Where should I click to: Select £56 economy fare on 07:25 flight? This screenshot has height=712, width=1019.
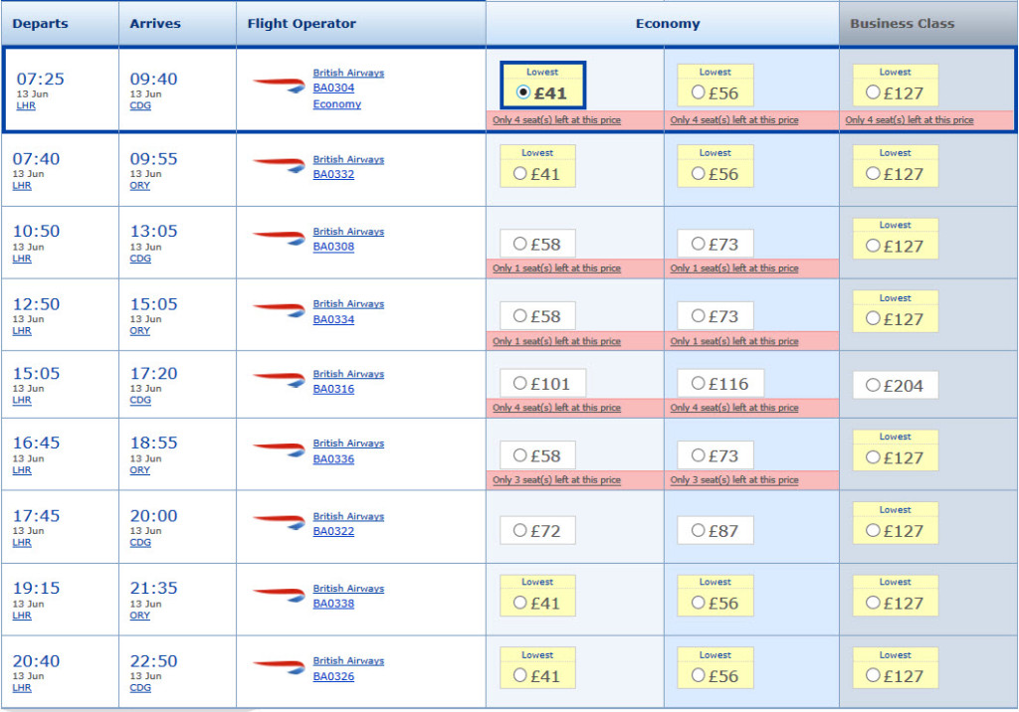click(698, 92)
